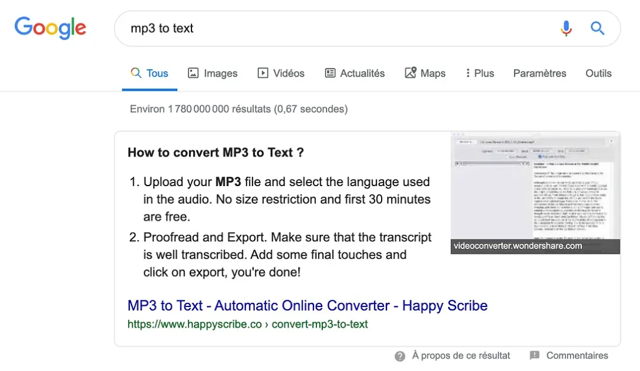Screen dimensions: 640x371
Task: Expand the Plus menu
Action: 480,73
